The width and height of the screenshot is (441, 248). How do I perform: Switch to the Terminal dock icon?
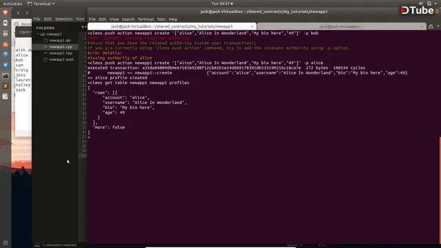click(x=6, y=76)
